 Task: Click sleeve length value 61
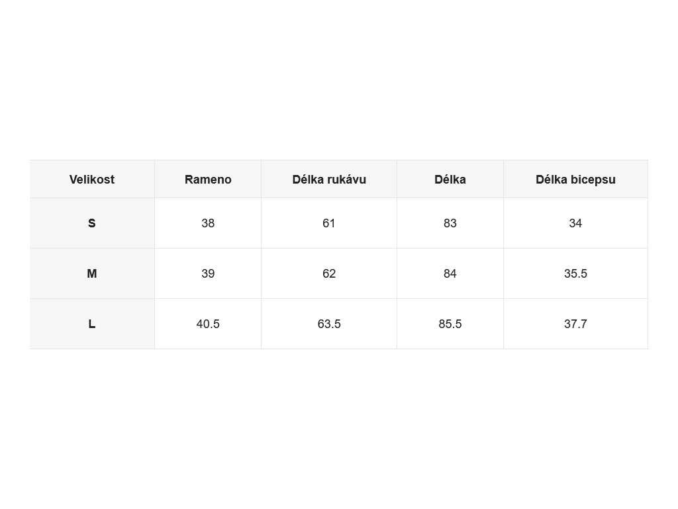[x=329, y=223]
